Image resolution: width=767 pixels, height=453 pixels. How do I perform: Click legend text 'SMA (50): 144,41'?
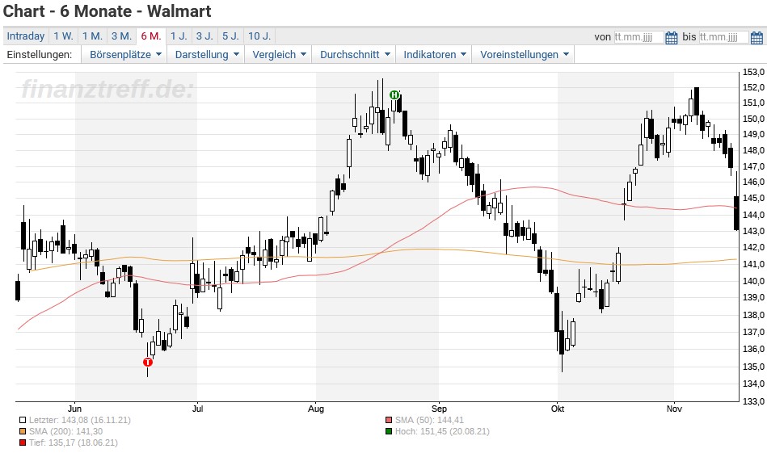tap(429, 420)
